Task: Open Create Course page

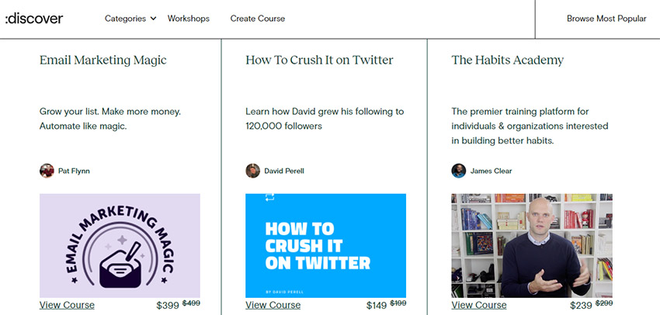Action: [x=258, y=19]
